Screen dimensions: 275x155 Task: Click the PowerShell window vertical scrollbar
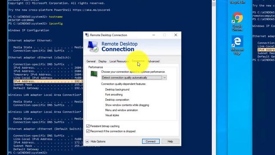(214, 77)
